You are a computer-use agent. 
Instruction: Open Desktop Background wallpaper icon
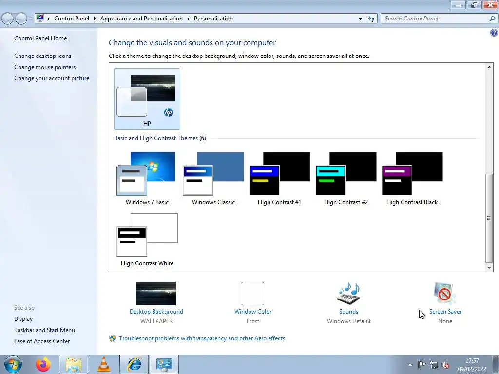(x=156, y=294)
